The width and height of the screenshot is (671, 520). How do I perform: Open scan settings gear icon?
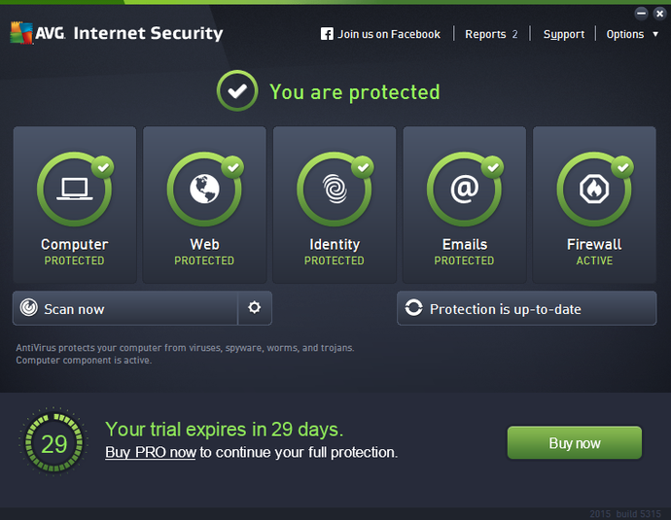(255, 308)
